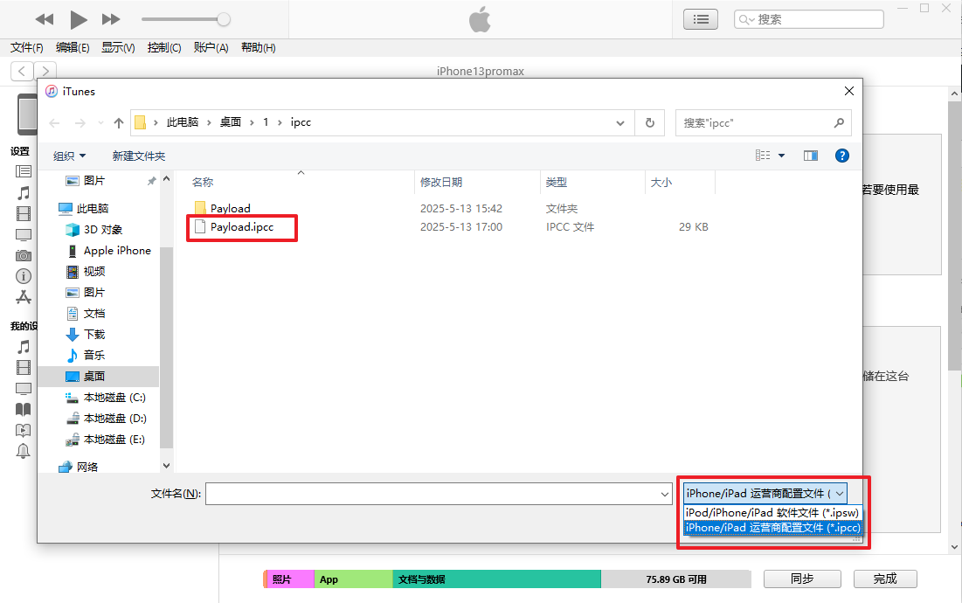
Task: Open the 帮助(H) menu
Action: (x=258, y=48)
